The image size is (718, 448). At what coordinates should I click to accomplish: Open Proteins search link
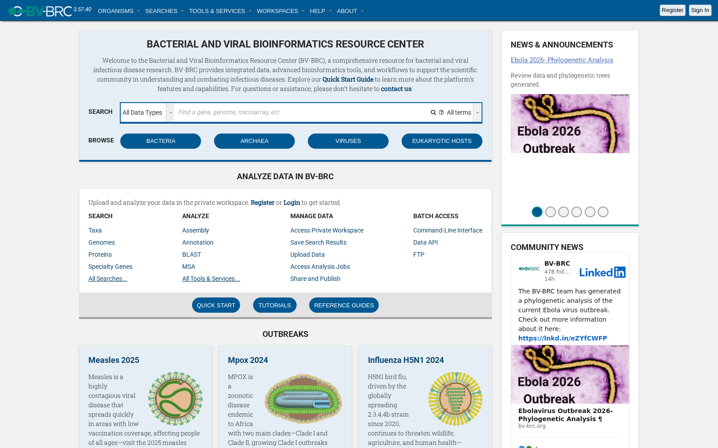[100, 254]
